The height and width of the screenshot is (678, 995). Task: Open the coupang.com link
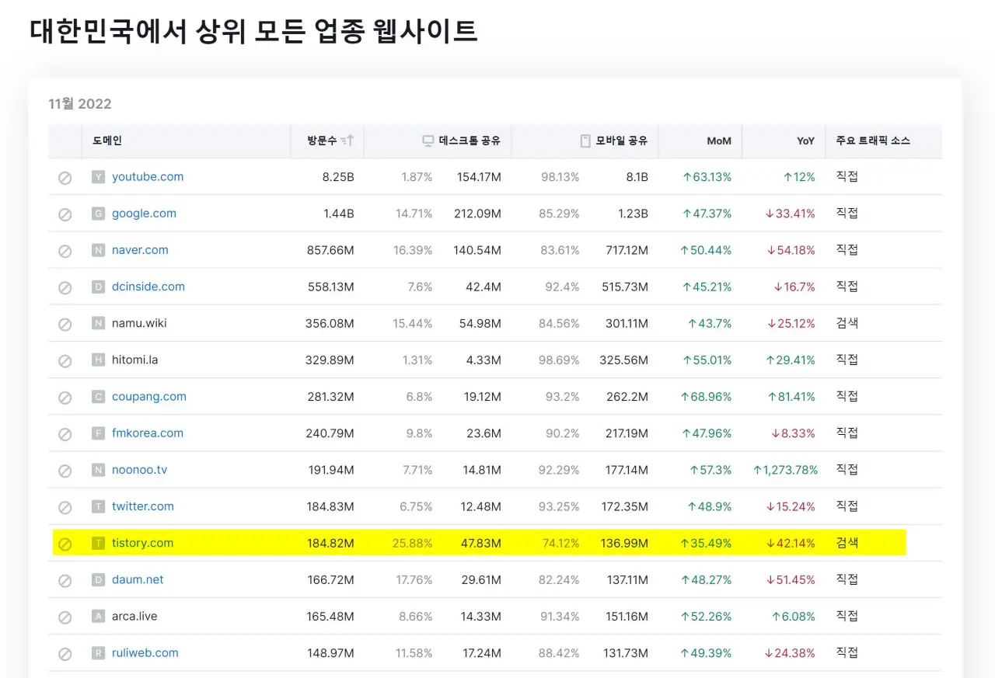pyautogui.click(x=149, y=396)
